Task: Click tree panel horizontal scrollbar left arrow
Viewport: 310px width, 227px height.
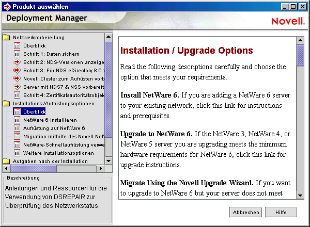Action: [x=6, y=169]
